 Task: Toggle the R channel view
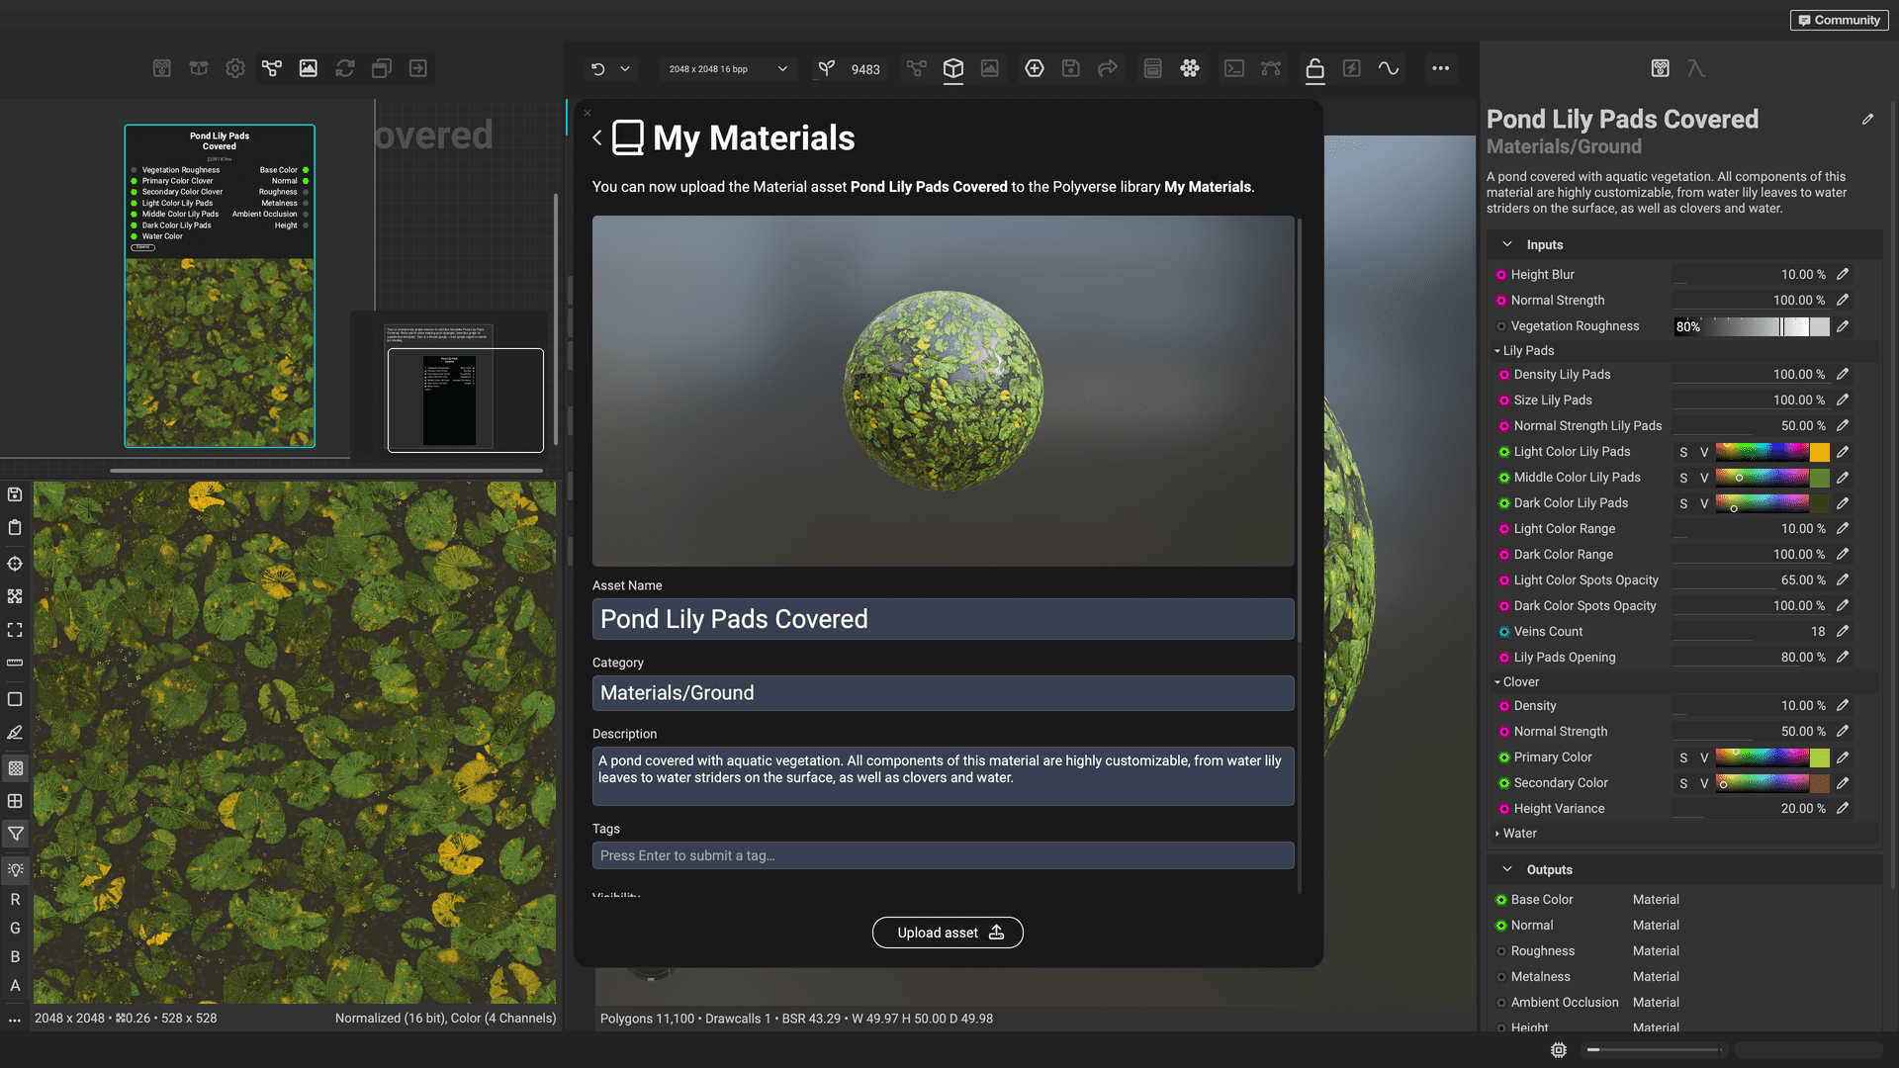(15, 899)
